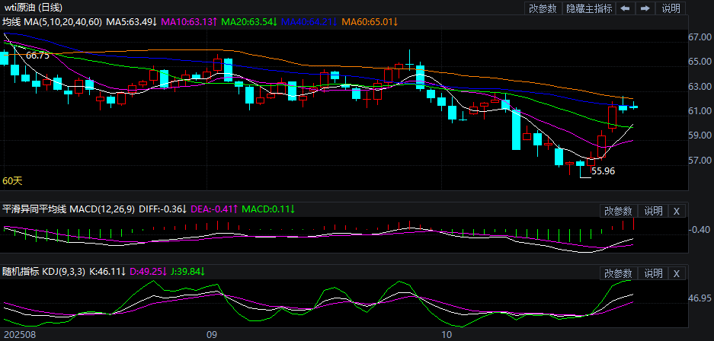The image size is (714, 341).
Task: Close the KDJ indicator panel
Action: click(x=677, y=273)
